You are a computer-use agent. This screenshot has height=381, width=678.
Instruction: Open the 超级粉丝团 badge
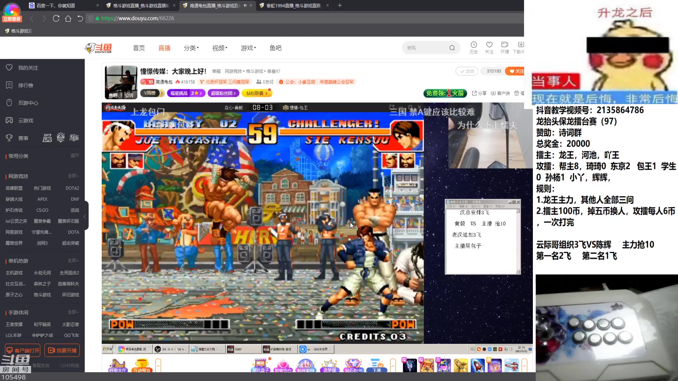point(224,93)
